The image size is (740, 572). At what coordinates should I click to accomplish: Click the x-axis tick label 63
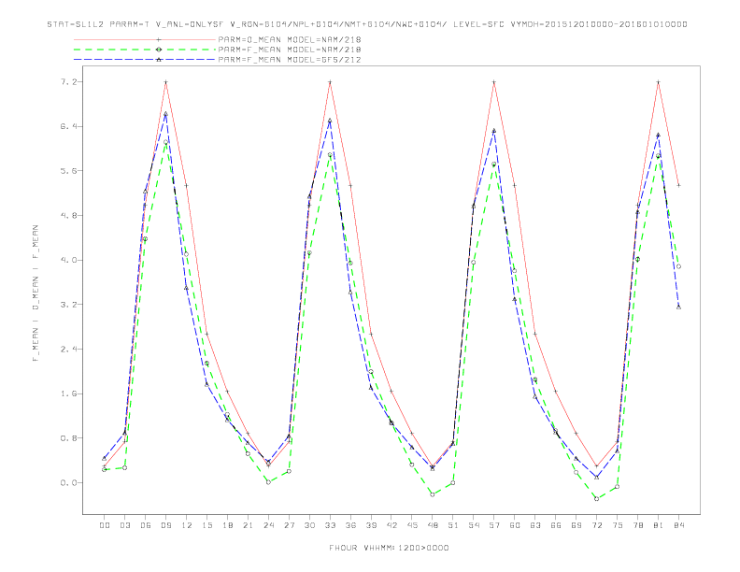click(x=535, y=525)
